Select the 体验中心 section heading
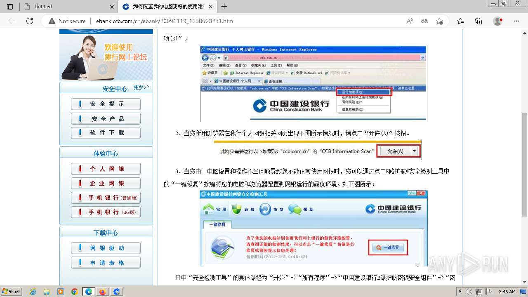Screen dimensions: 528x297 [x=106, y=153]
